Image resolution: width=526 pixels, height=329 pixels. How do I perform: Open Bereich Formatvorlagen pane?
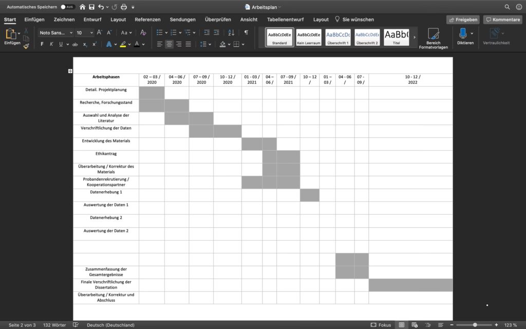433,38
